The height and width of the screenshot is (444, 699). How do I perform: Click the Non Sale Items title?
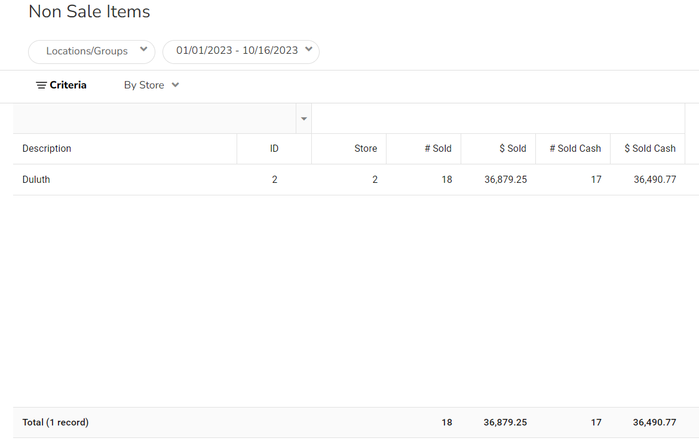tap(89, 12)
